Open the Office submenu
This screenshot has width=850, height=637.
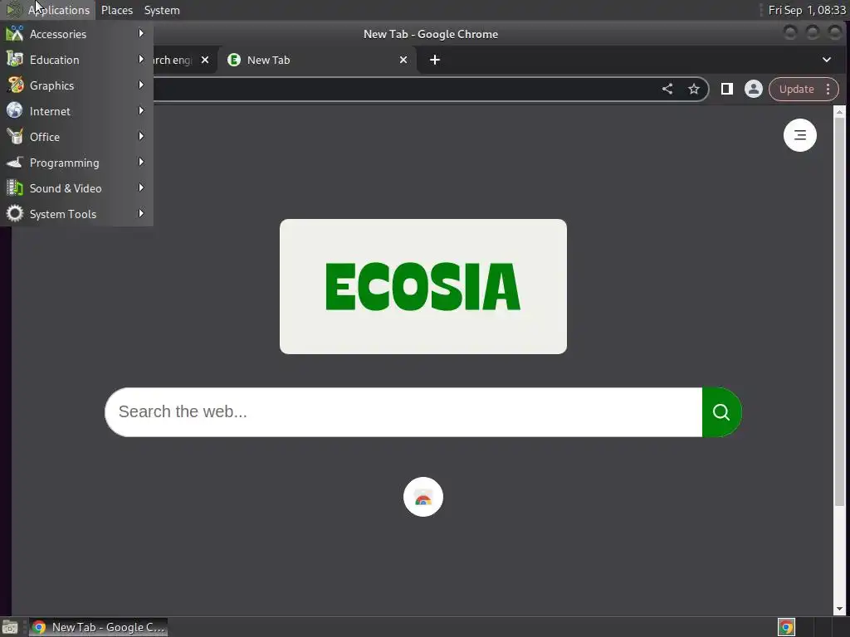(x=76, y=137)
